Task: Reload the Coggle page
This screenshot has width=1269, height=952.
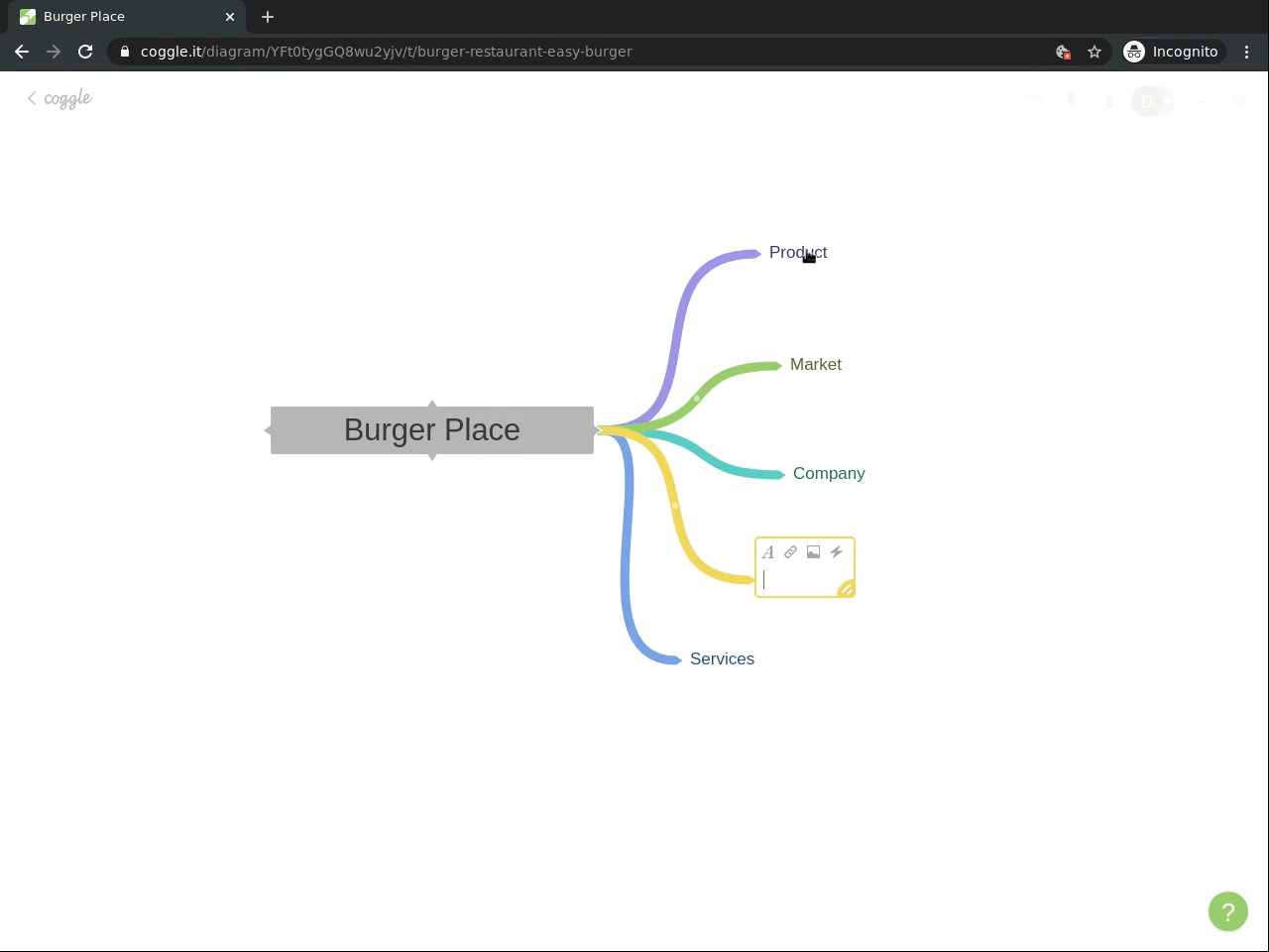Action: 85,52
